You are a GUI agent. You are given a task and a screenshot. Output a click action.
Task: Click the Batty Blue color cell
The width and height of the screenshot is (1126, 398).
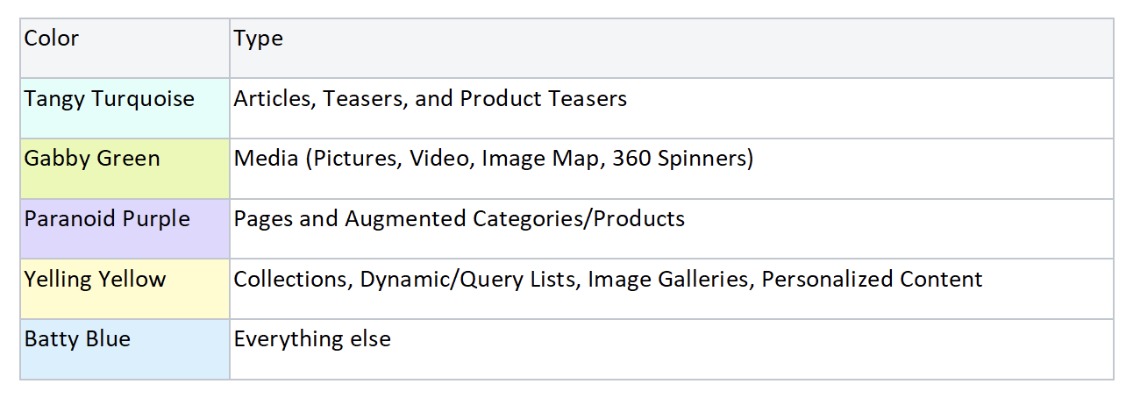coord(125,349)
